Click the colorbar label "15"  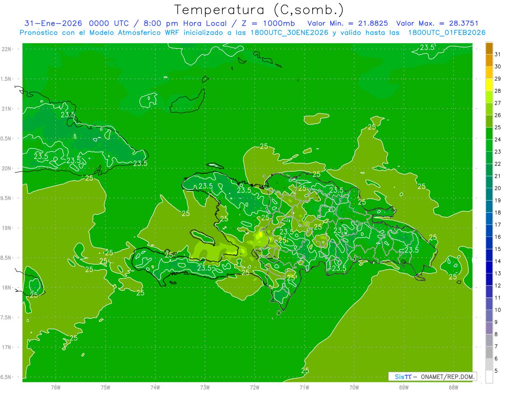498,249
